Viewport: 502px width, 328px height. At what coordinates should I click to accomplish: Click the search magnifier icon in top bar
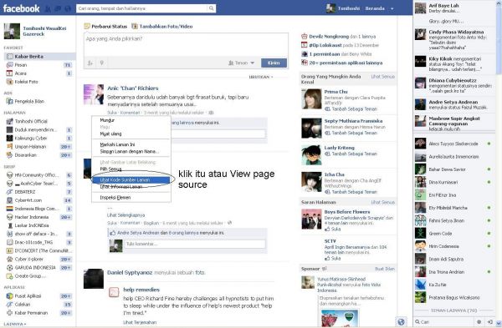(x=211, y=8)
